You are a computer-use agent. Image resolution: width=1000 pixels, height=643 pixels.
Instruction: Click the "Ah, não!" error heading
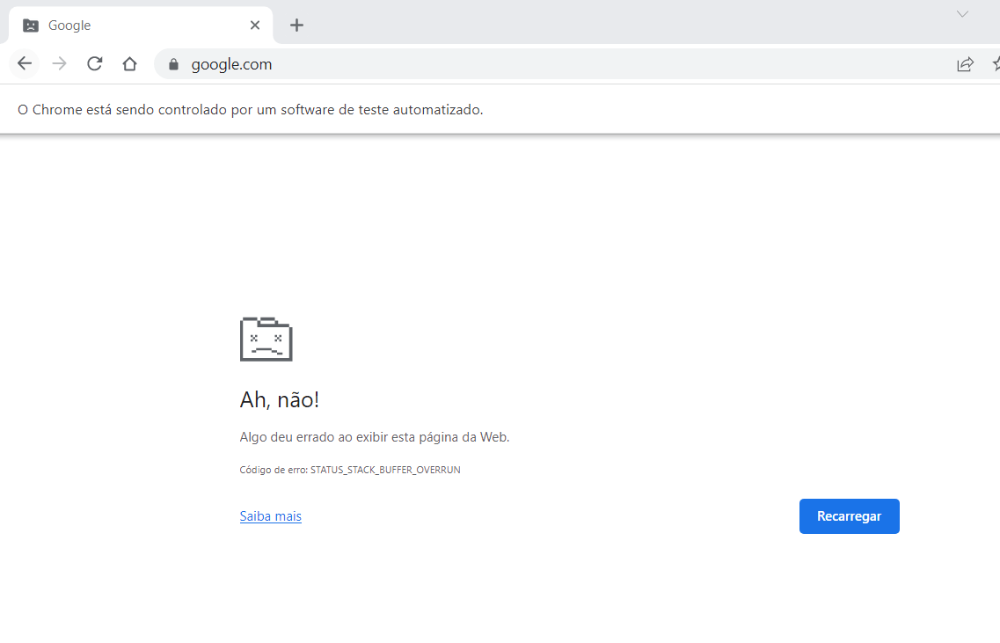point(280,398)
